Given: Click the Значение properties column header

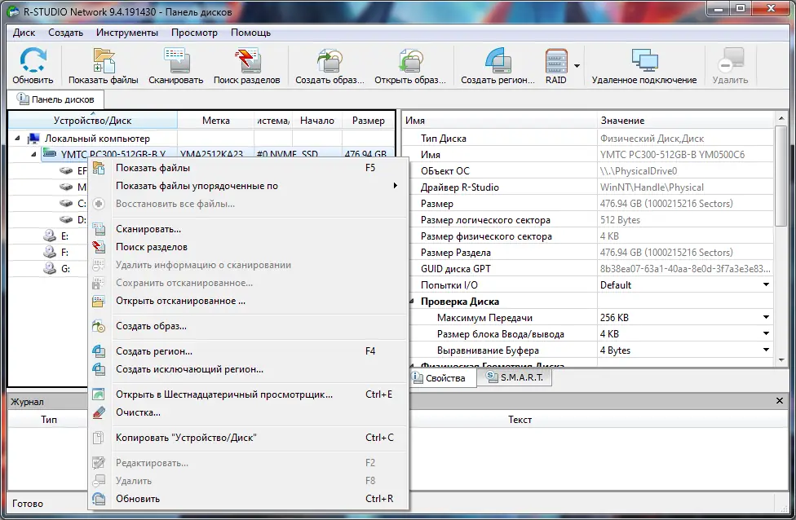Looking at the screenshot, I should coord(686,121).
